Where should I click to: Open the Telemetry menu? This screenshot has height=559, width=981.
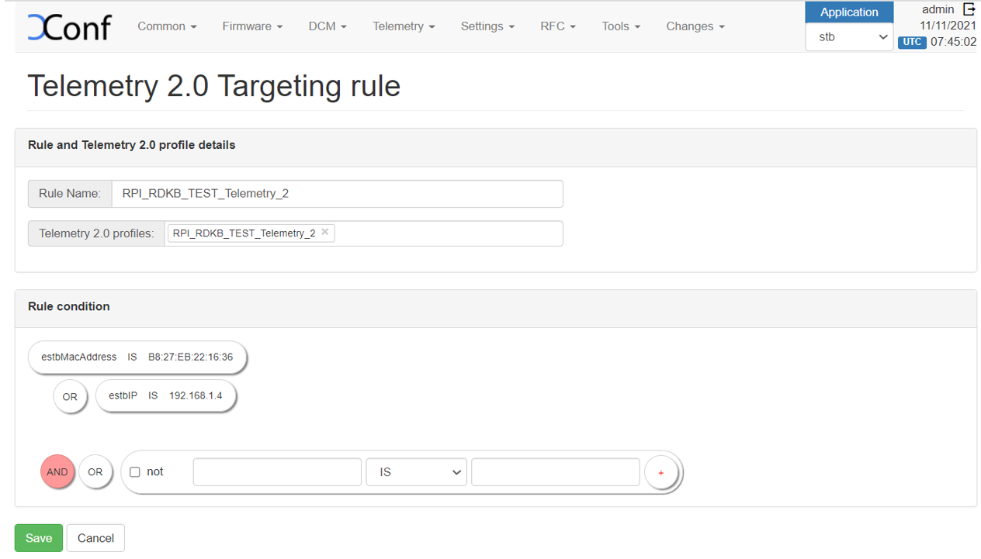(x=404, y=26)
